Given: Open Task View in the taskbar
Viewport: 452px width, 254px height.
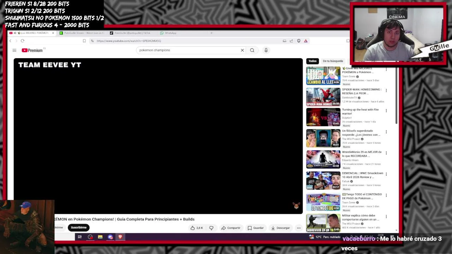Looking at the screenshot, I should pyautogui.click(x=80, y=237).
